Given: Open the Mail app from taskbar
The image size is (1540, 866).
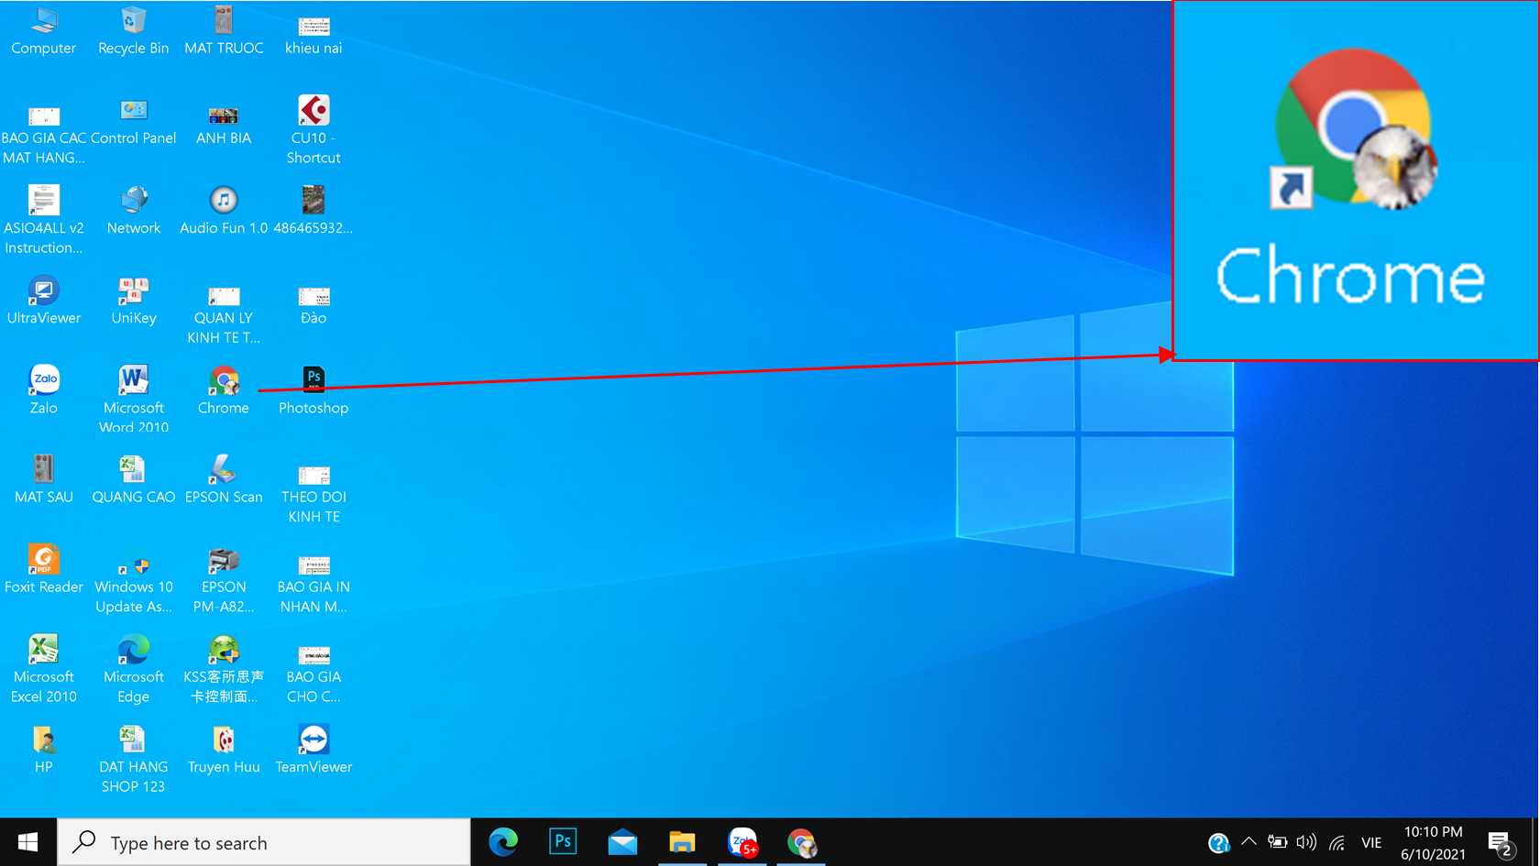Looking at the screenshot, I should click(622, 842).
